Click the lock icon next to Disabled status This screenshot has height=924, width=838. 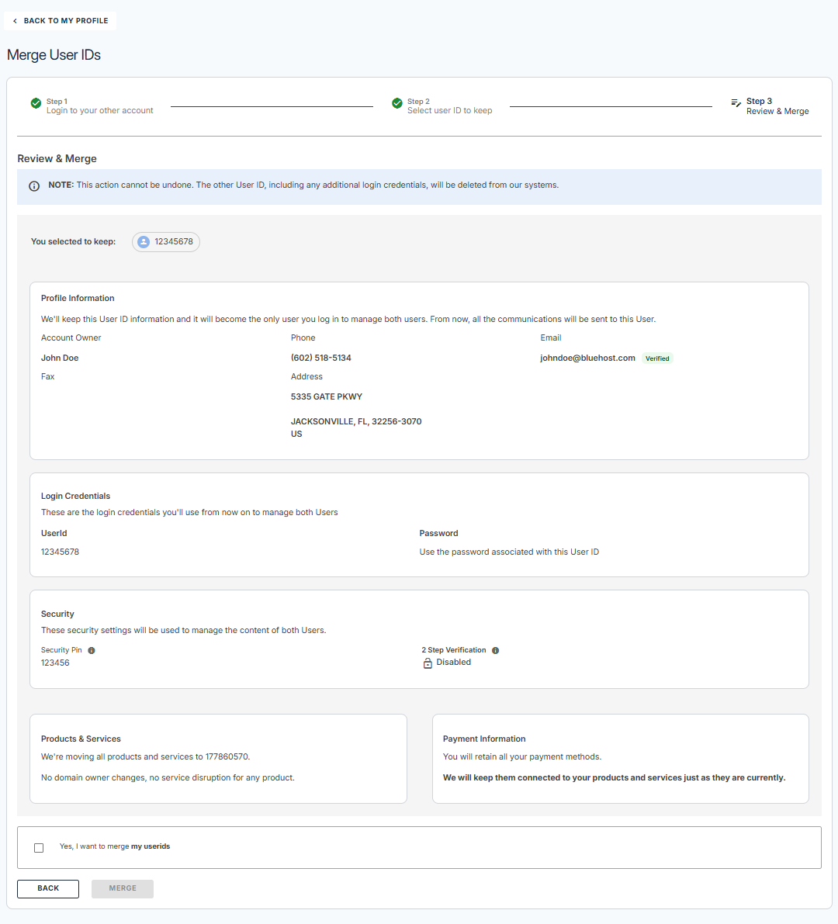pos(428,663)
